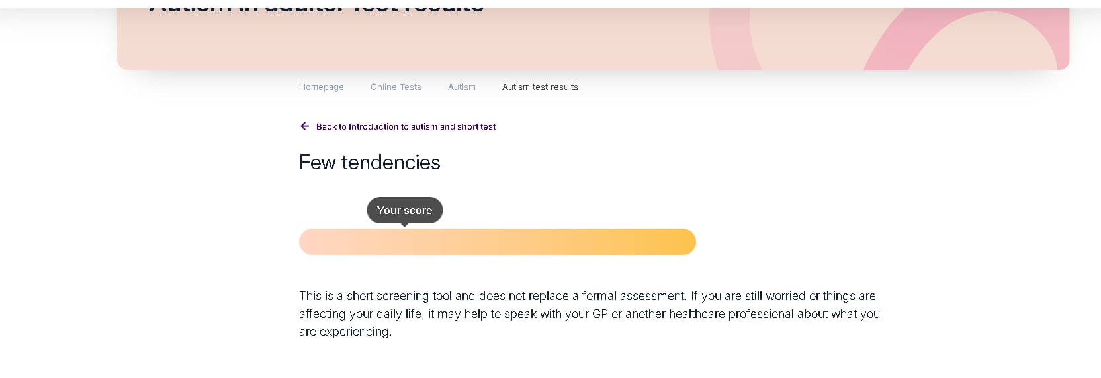Click the middle of the score bar
Screen dimensions: 1101x378
(x=498, y=242)
